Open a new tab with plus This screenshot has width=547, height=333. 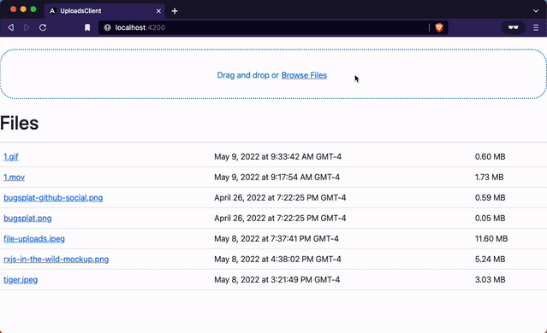(175, 11)
